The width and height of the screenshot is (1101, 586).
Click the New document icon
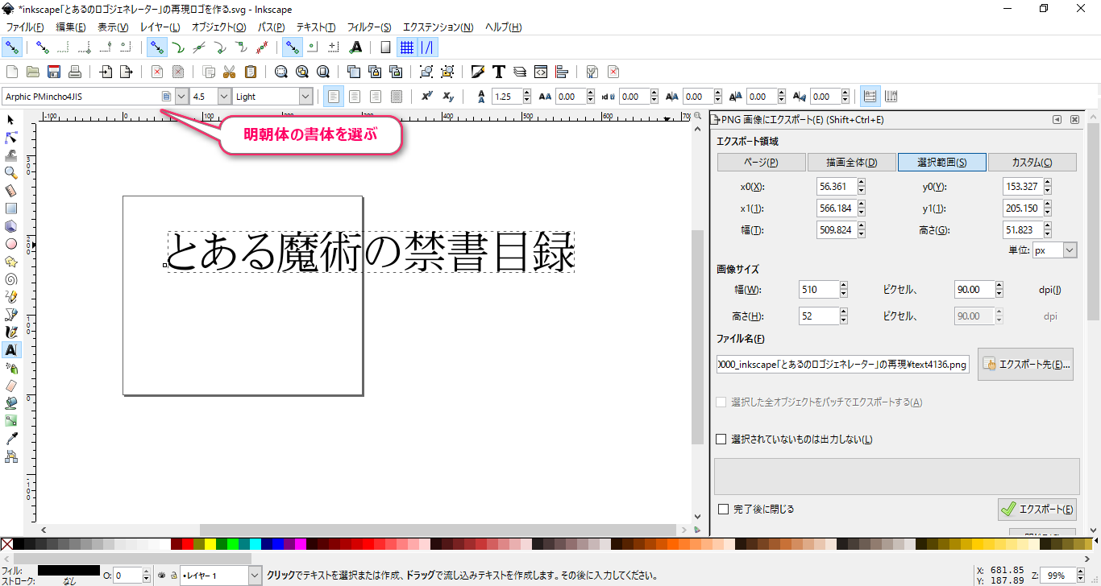[x=11, y=72]
